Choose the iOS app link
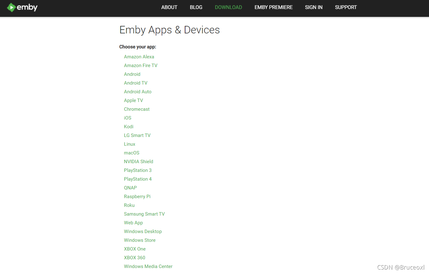Screen dimensions: 429x273 [x=128, y=118]
